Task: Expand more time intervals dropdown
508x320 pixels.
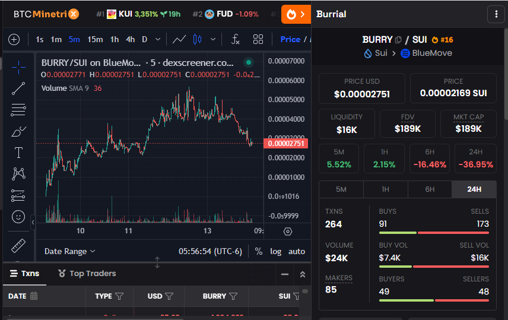Action: [158, 40]
